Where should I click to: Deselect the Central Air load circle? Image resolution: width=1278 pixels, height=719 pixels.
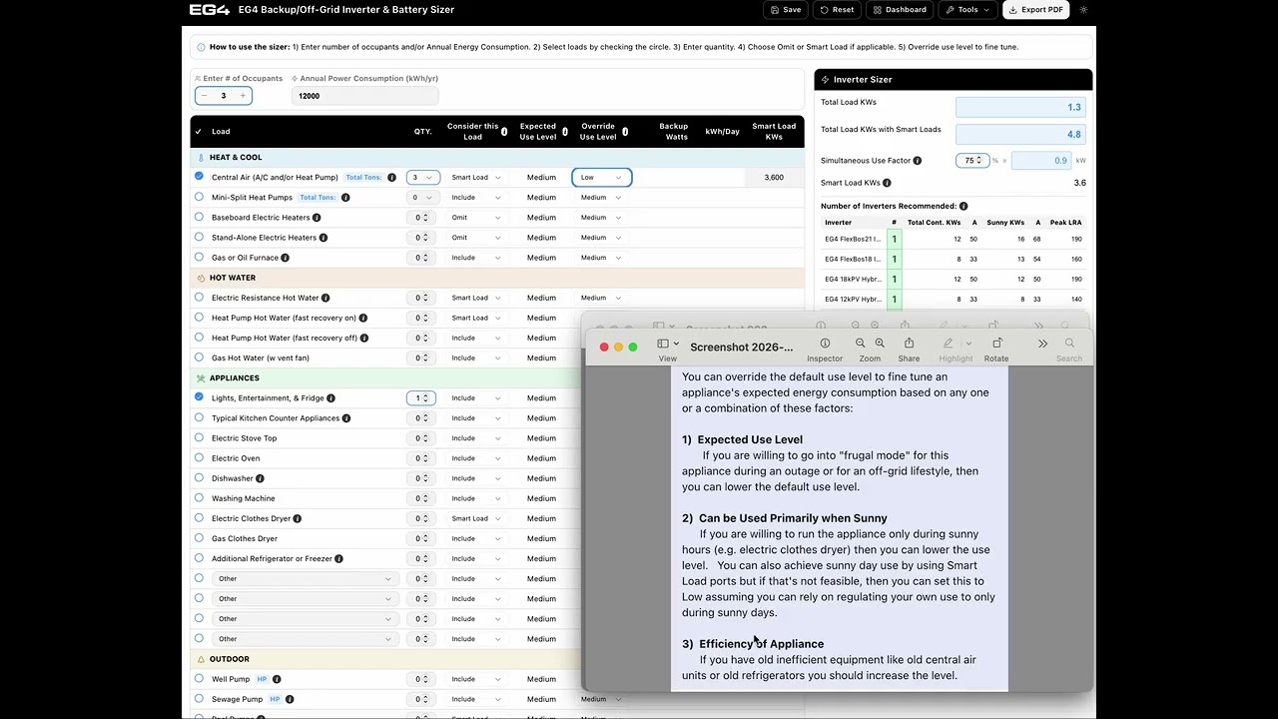(x=199, y=177)
